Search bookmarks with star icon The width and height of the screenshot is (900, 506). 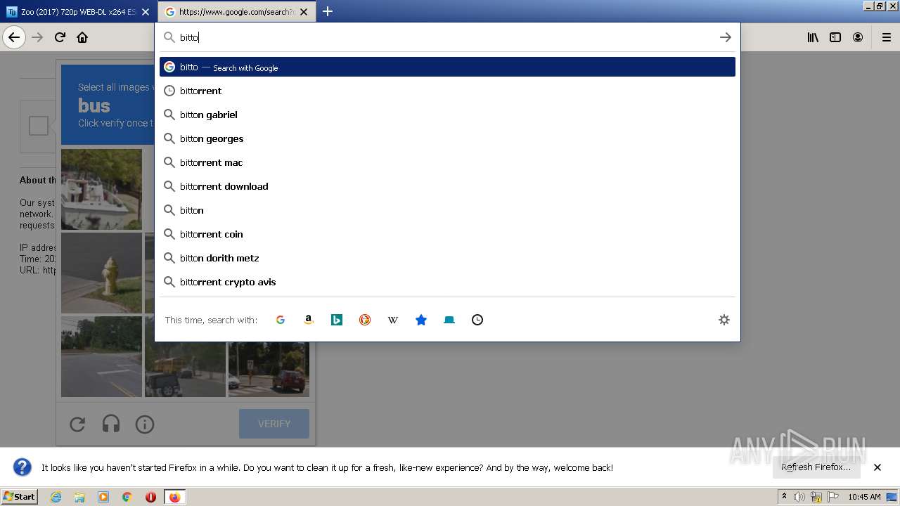pos(421,320)
